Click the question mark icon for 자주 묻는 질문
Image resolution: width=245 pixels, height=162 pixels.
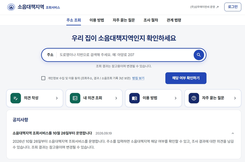[x=194, y=98]
